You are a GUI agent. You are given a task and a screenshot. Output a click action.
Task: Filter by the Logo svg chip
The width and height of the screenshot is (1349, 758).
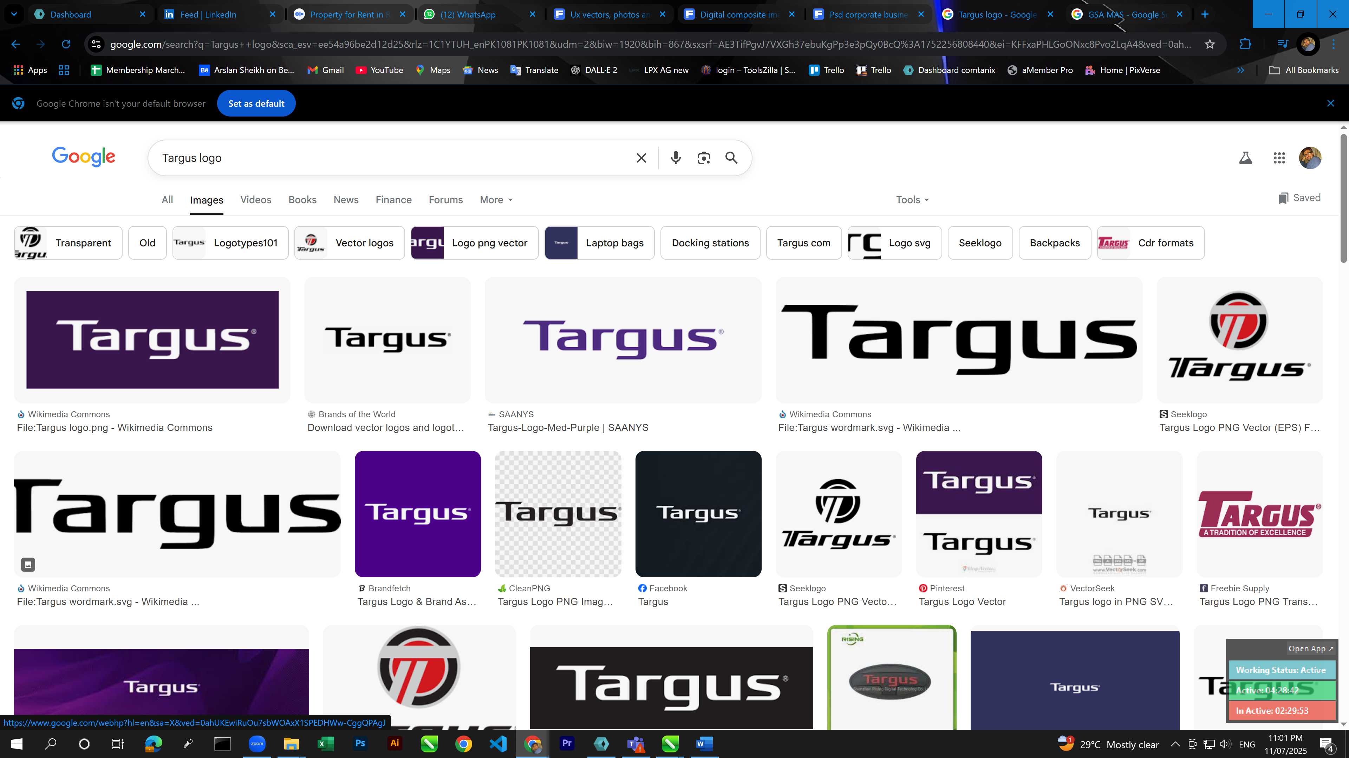(x=894, y=243)
